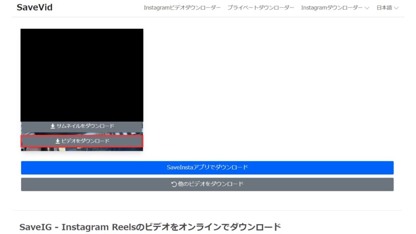Click SaveInstaアプリでダウンロード blue button
The height and width of the screenshot is (234, 416).
click(207, 168)
